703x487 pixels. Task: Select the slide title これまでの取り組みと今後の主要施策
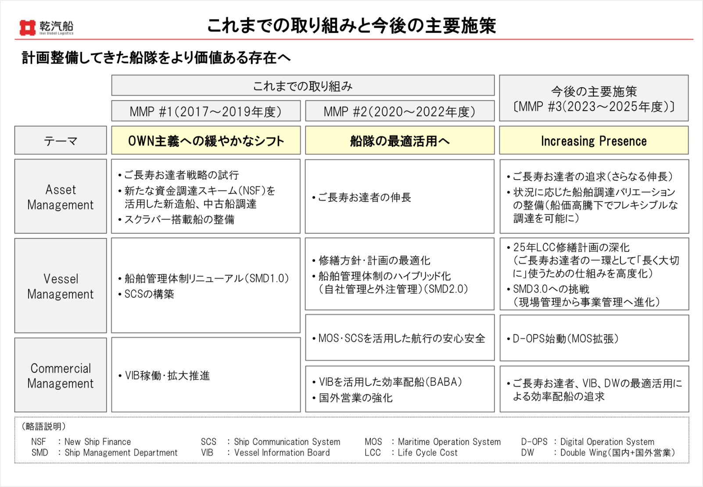point(351,26)
